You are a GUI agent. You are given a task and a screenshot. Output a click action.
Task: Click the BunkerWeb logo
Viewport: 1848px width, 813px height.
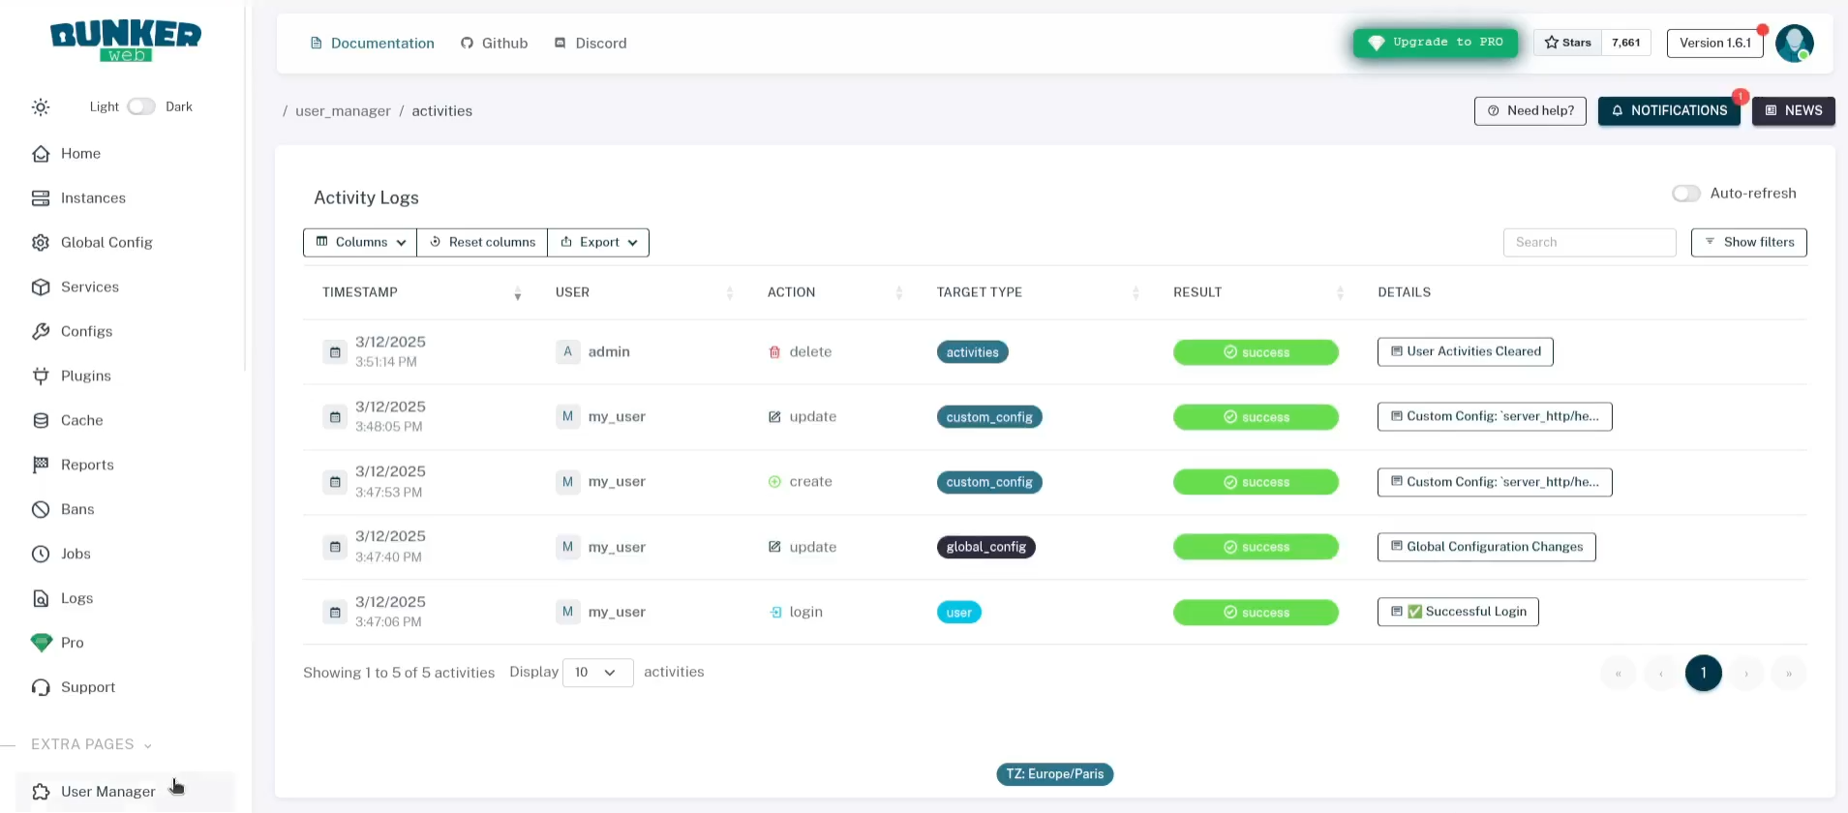[x=126, y=42]
